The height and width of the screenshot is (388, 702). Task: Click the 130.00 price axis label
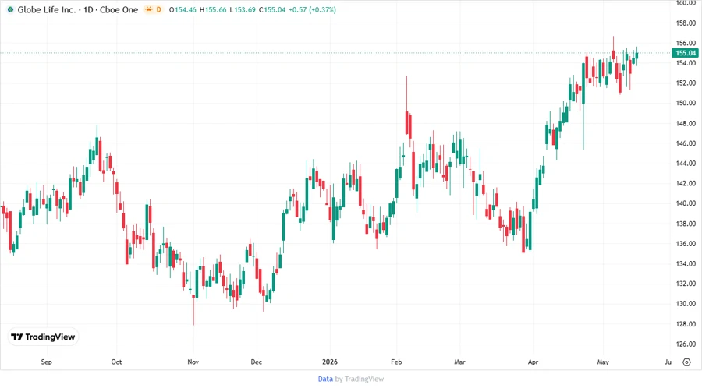(686, 304)
